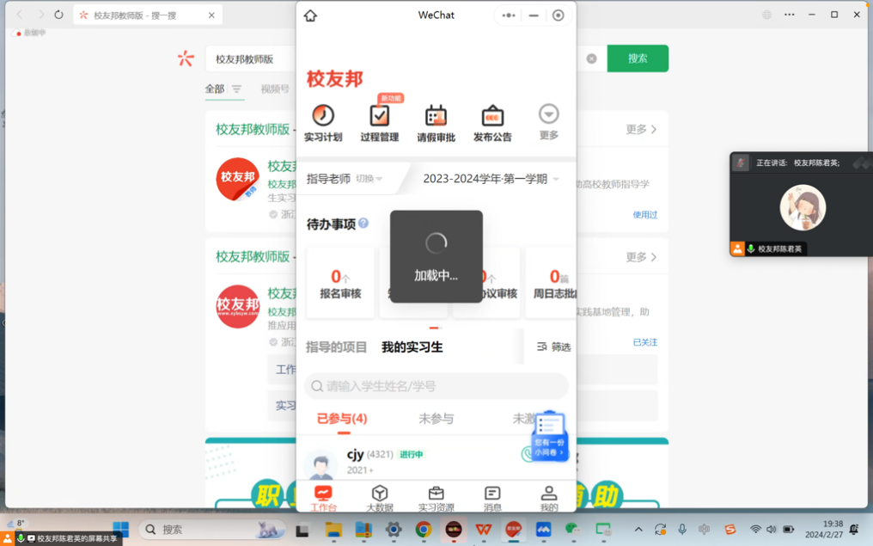Go forward in the 搜一搜 window
Image resolution: width=873 pixels, height=546 pixels.
click(40, 15)
